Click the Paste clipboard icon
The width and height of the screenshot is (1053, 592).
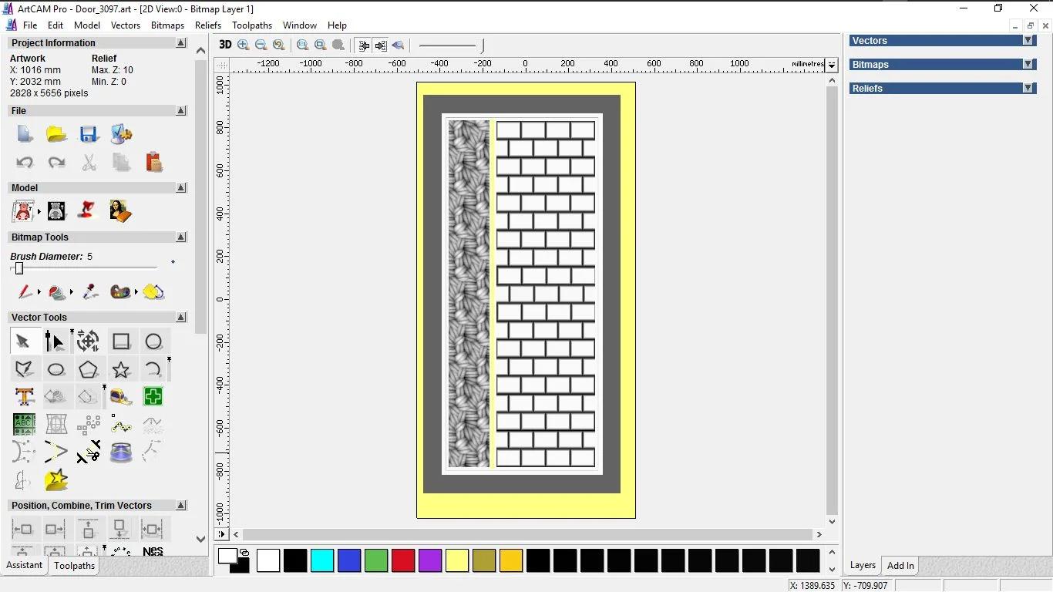(x=153, y=162)
